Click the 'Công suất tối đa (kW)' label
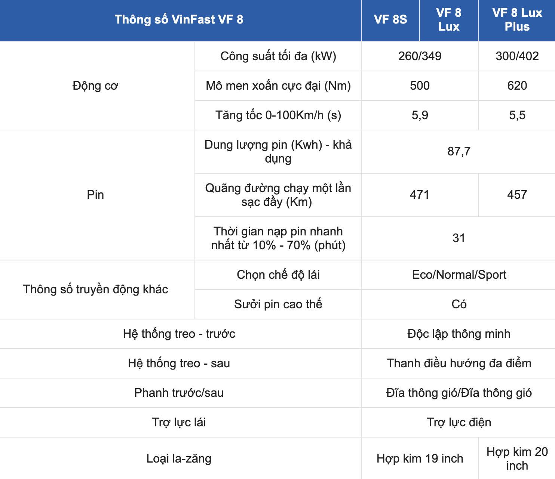 point(278,56)
